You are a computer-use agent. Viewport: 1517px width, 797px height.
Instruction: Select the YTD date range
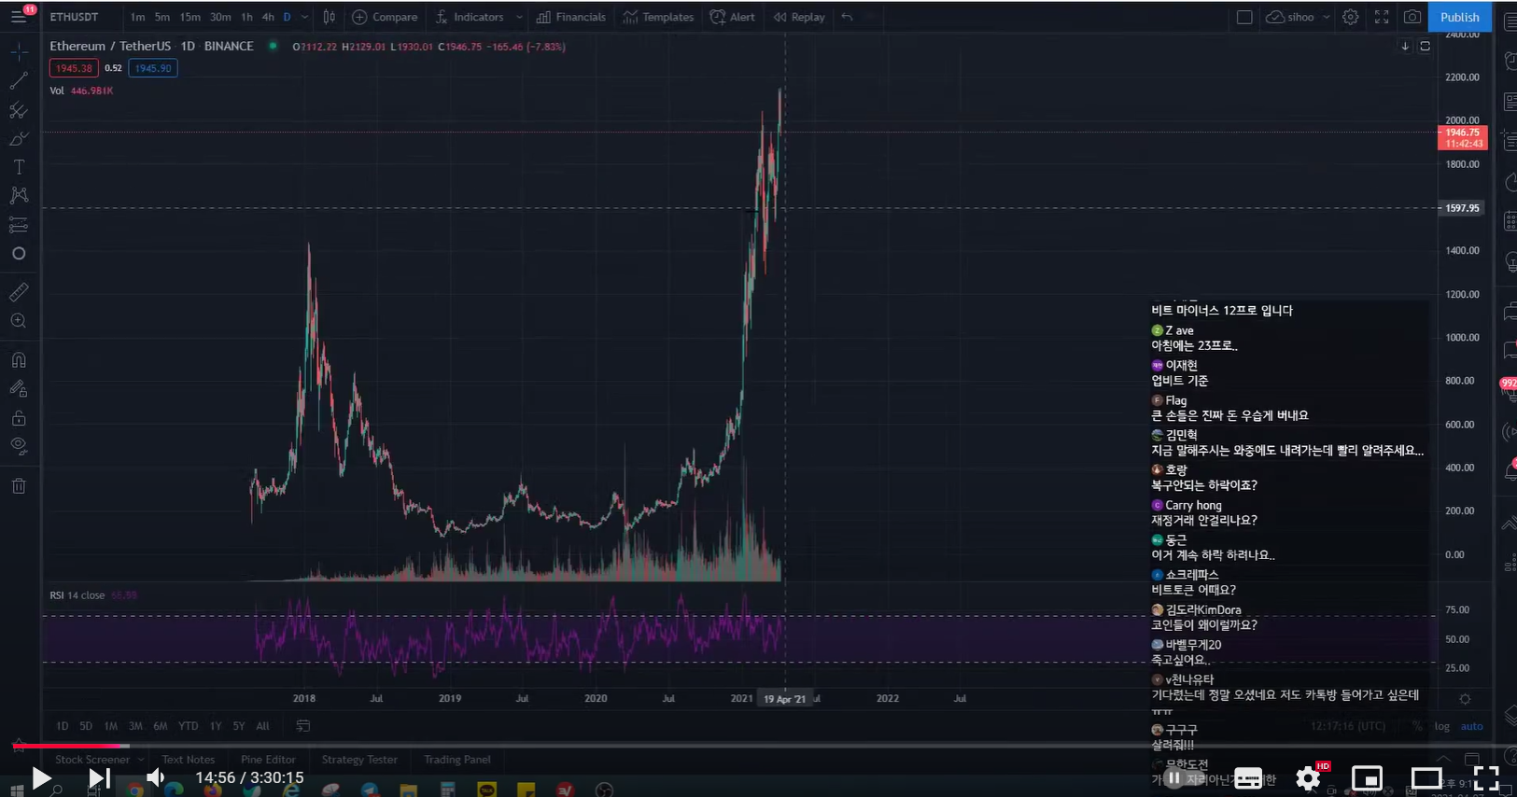coord(189,726)
